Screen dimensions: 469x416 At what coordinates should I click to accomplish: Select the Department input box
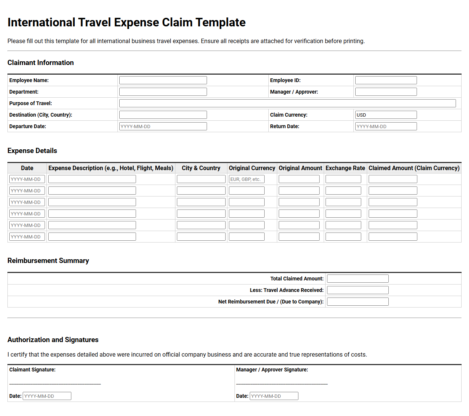click(163, 92)
